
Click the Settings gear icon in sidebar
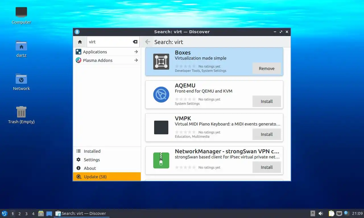pos(78,160)
